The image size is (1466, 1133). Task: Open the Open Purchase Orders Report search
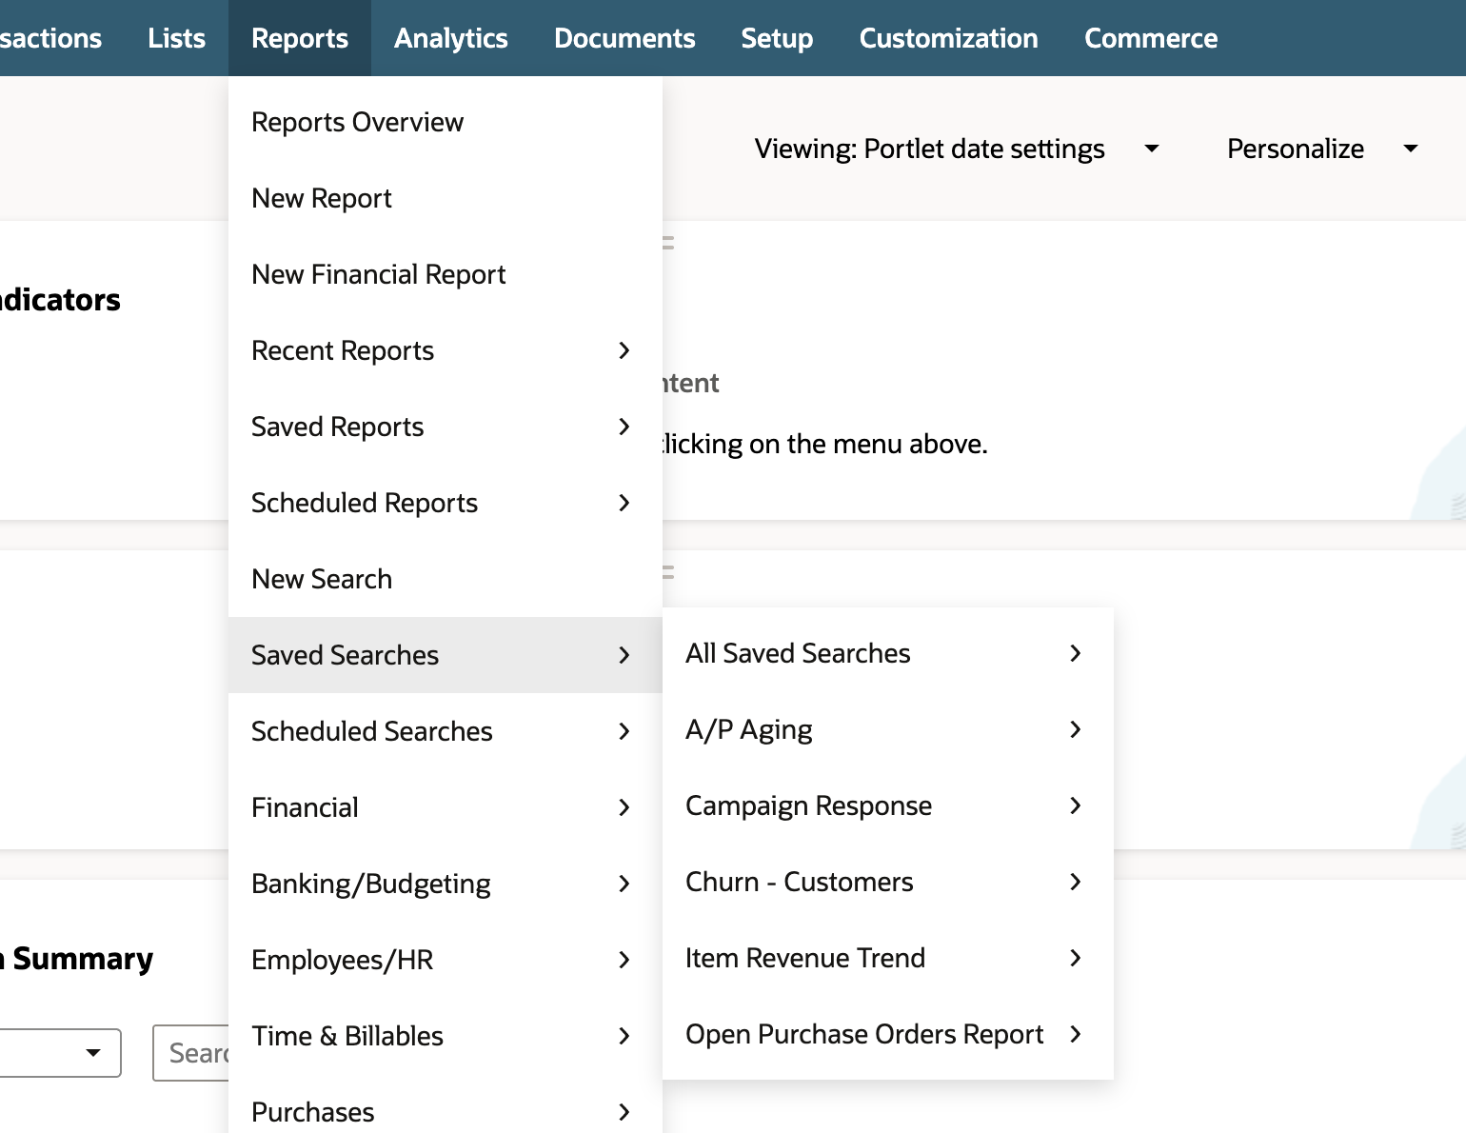click(x=888, y=1034)
